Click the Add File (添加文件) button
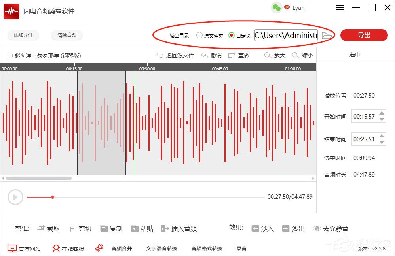 (23, 35)
